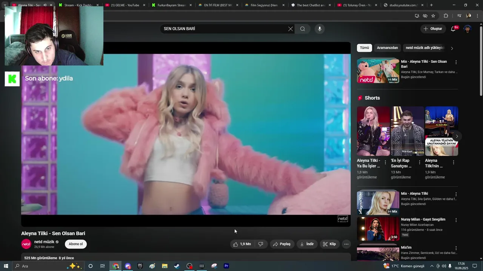Viewport: 483px width, 271px height.
Task: Select the Aramanızdan filter chip
Action: click(x=388, y=48)
